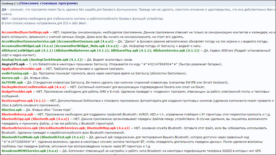This screenshot has width=276, height=155.
Task: Click the bold 'ДА' legend word
Action: coord(4,10)
